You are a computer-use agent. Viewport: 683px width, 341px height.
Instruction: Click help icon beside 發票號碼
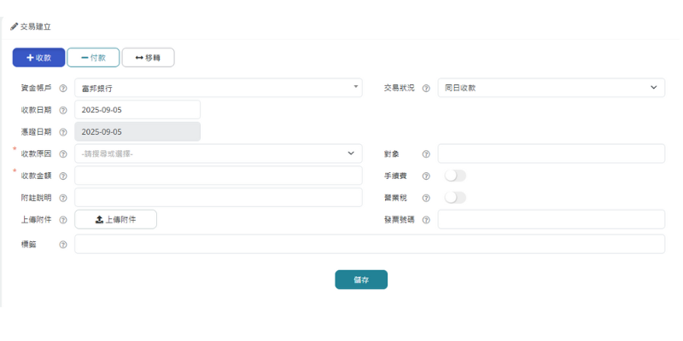426,220
